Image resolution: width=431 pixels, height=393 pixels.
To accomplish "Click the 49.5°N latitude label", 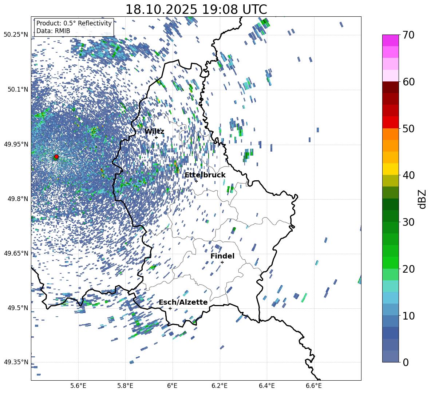I will point(18,308).
